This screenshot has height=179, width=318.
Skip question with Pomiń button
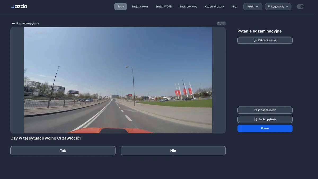coord(265,128)
